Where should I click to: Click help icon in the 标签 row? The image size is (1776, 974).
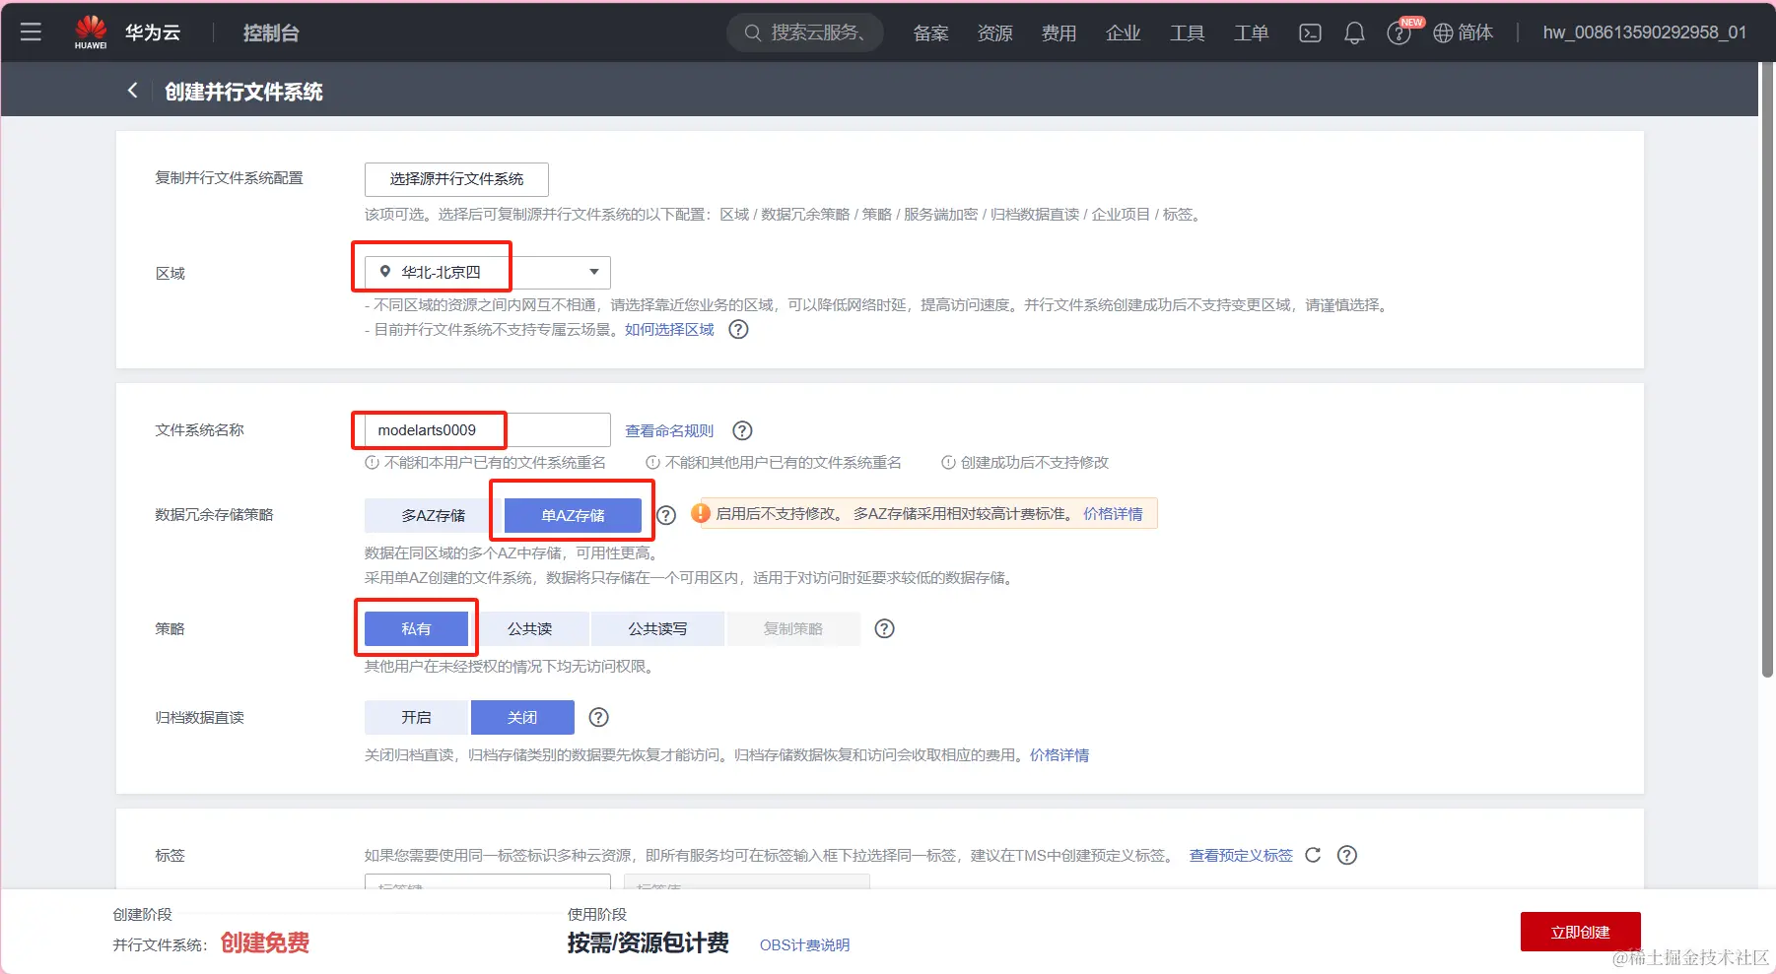(x=1347, y=855)
